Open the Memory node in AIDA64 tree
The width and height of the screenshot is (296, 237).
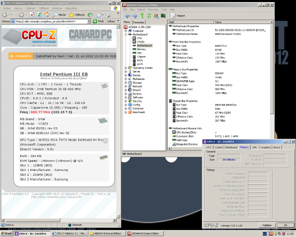click(x=141, y=49)
